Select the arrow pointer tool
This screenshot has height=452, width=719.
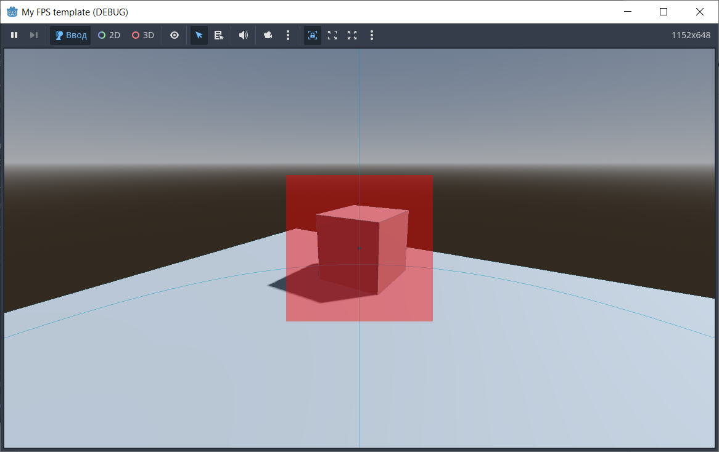click(199, 36)
